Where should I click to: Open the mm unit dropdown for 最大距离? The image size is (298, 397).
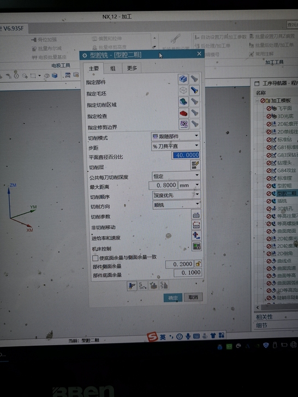[189, 185]
